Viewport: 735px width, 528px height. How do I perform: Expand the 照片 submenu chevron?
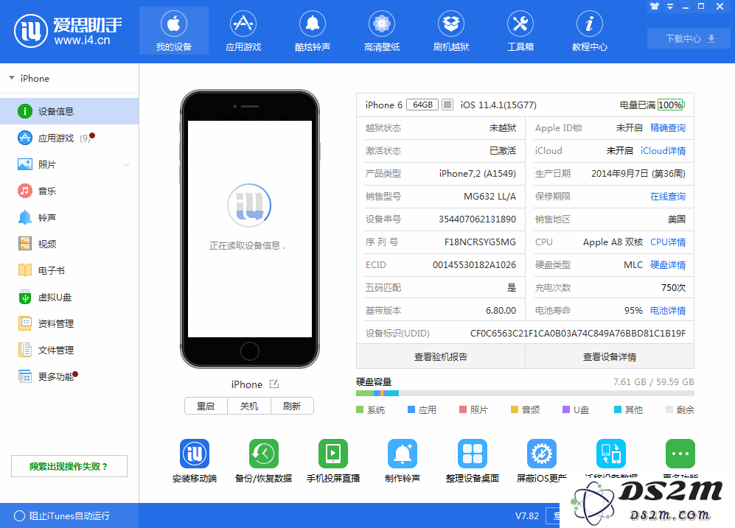pos(126,164)
